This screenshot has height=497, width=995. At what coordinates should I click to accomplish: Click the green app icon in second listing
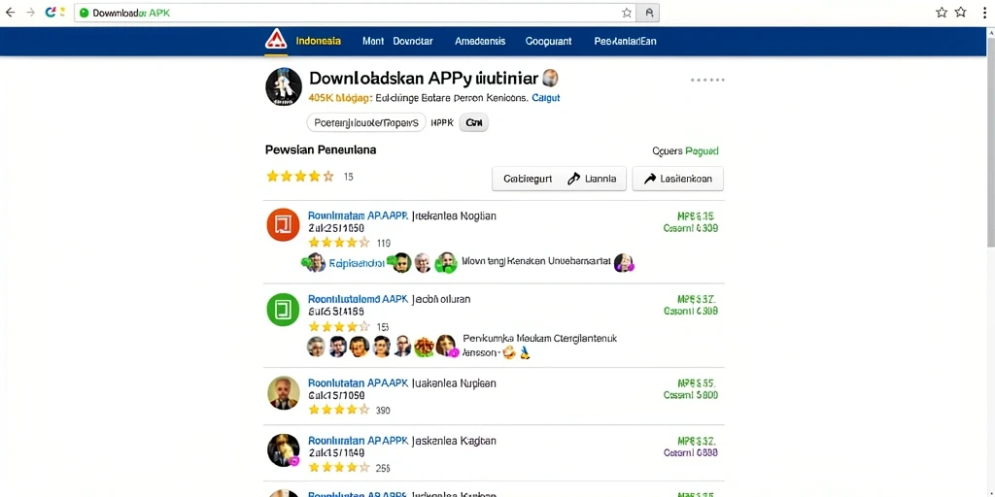pos(283,310)
